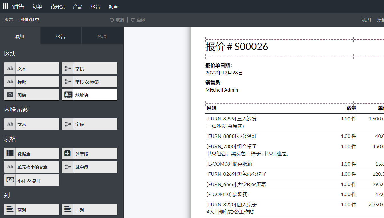This screenshot has height=218, width=384.
Task: Click the 地址块 block label
Action: 82,95
